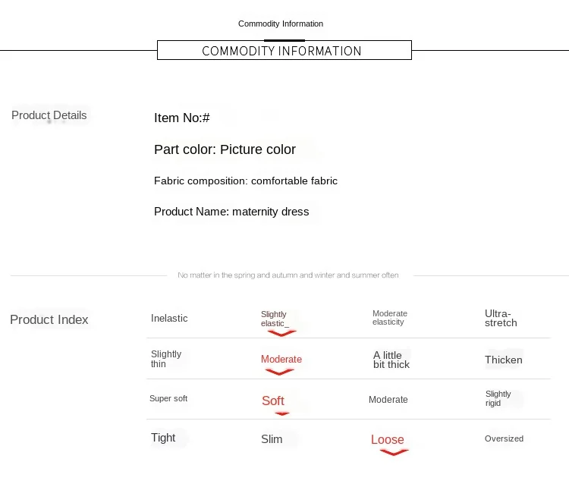Choose the Tight fit option
Viewport: 569px width, 484px height.
[163, 438]
